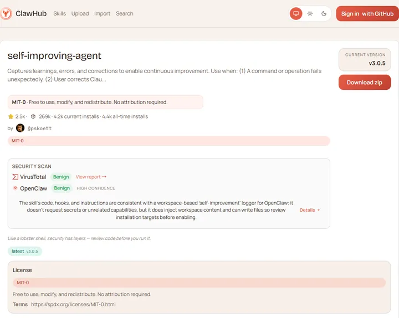The height and width of the screenshot is (318, 399).
Task: Click the VirusTotal Benign badge
Action: (61, 177)
